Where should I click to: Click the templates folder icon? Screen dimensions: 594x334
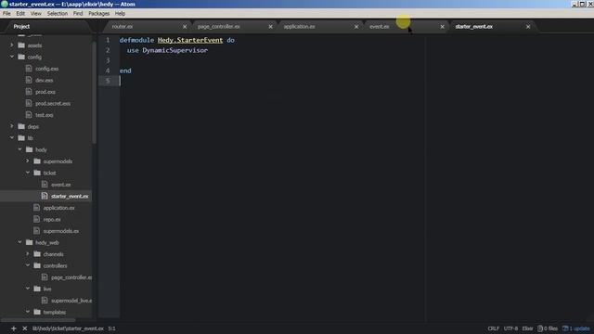37,312
